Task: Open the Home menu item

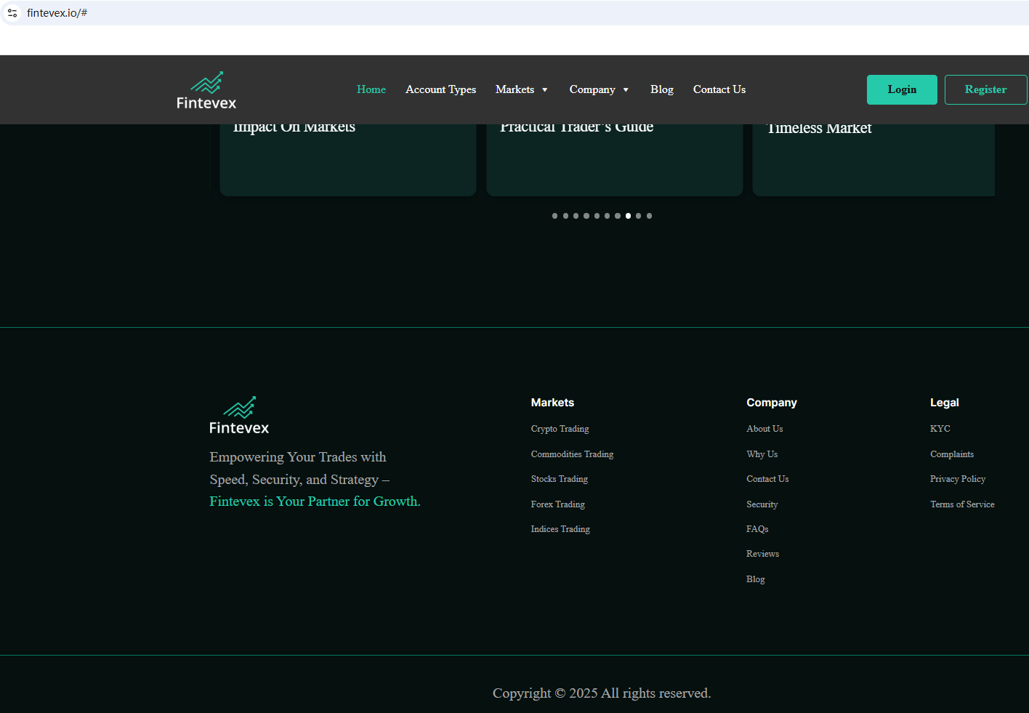Action: pos(371,89)
